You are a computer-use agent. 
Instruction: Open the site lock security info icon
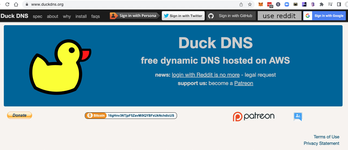click(27, 4)
